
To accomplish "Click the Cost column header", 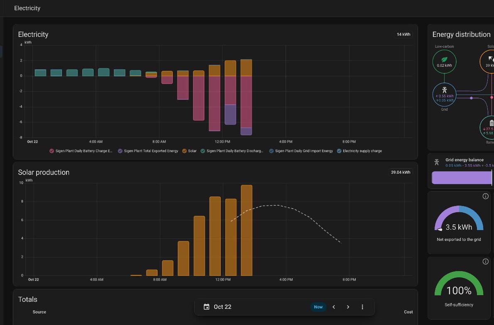I will click(x=408, y=312).
